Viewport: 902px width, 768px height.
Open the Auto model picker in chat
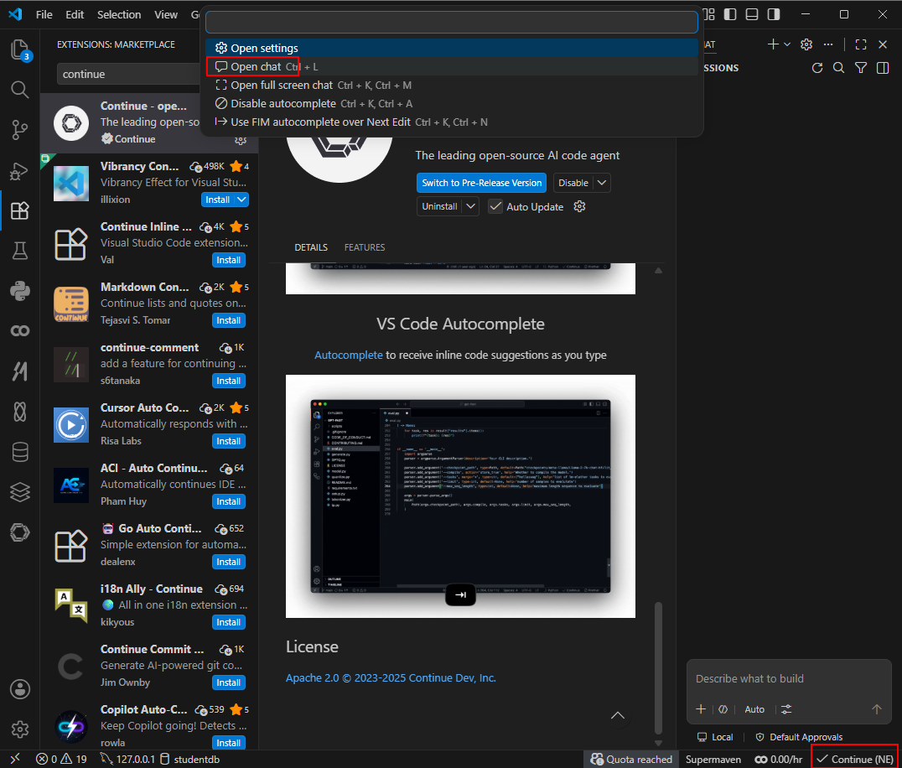[754, 709]
